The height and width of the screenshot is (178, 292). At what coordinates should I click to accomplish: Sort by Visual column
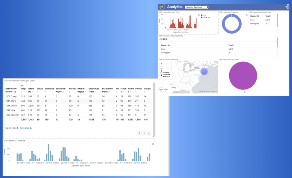coord(37,91)
